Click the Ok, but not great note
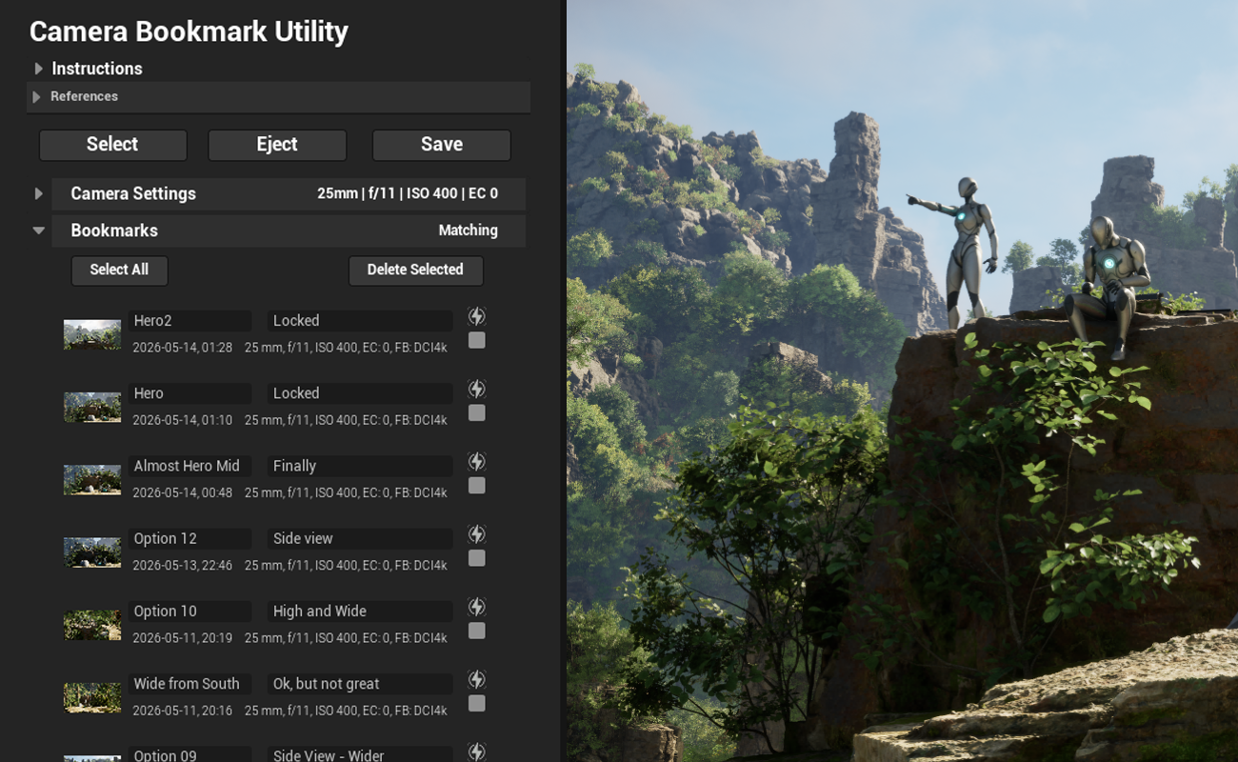The height and width of the screenshot is (762, 1238). click(360, 684)
